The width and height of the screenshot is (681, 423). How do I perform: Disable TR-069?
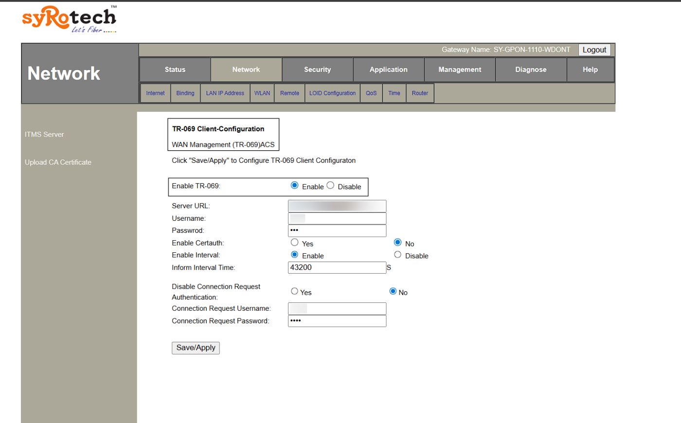pos(330,185)
